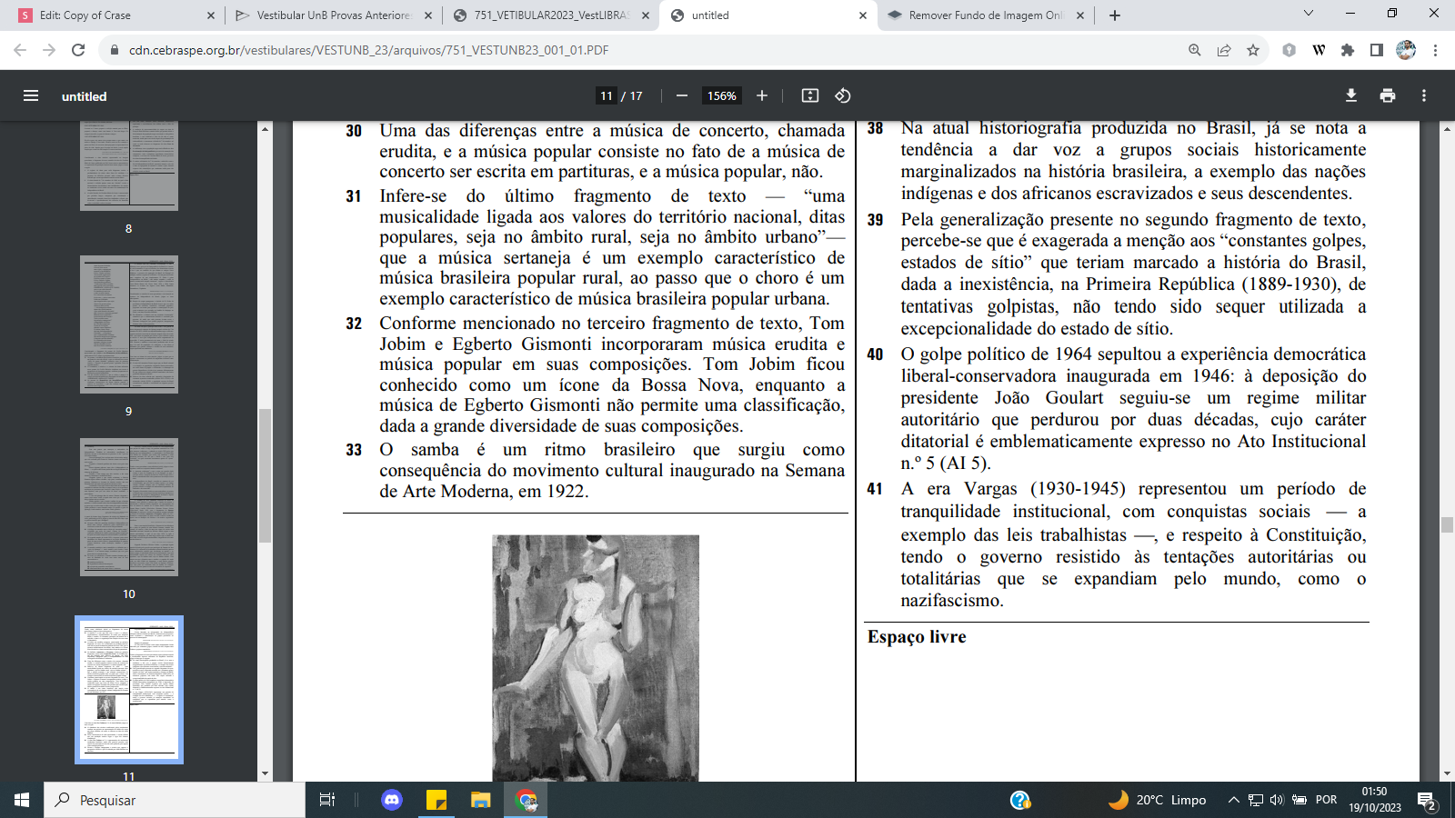This screenshot has height=818, width=1455.
Task: Download the PDF file
Action: point(1351,95)
